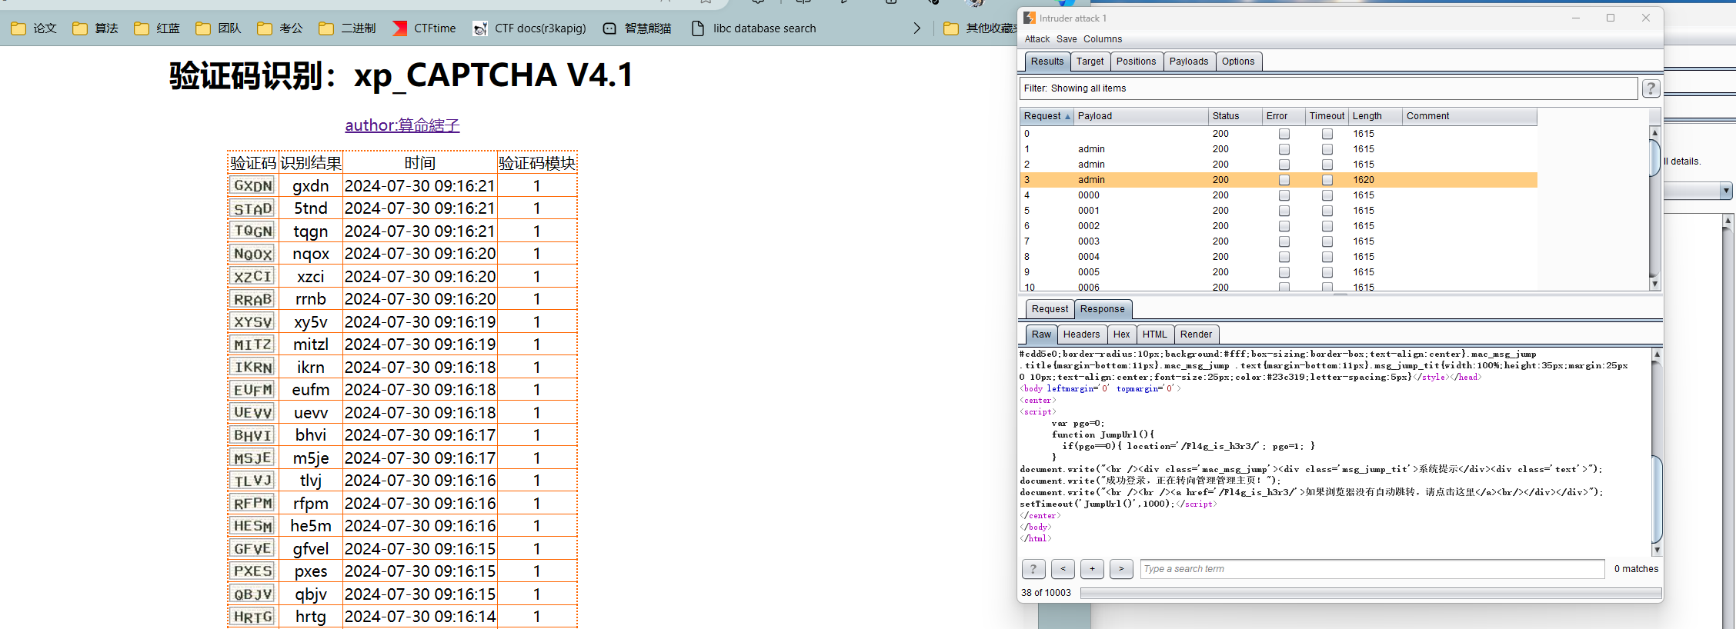Sort by the Comment column header
This screenshot has width=1736, height=629.
pos(1470,116)
